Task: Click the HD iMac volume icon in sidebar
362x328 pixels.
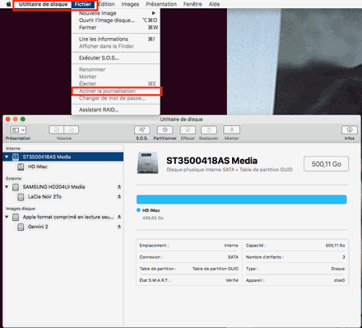Action: [x=21, y=166]
